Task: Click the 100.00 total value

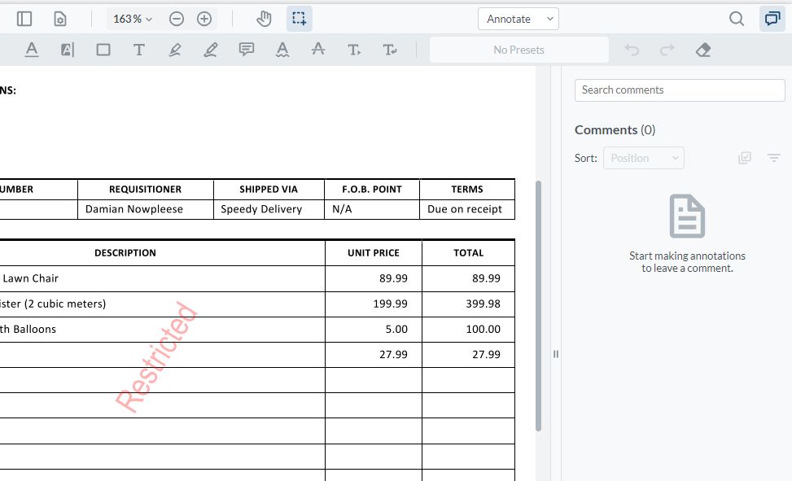Action: (x=483, y=330)
